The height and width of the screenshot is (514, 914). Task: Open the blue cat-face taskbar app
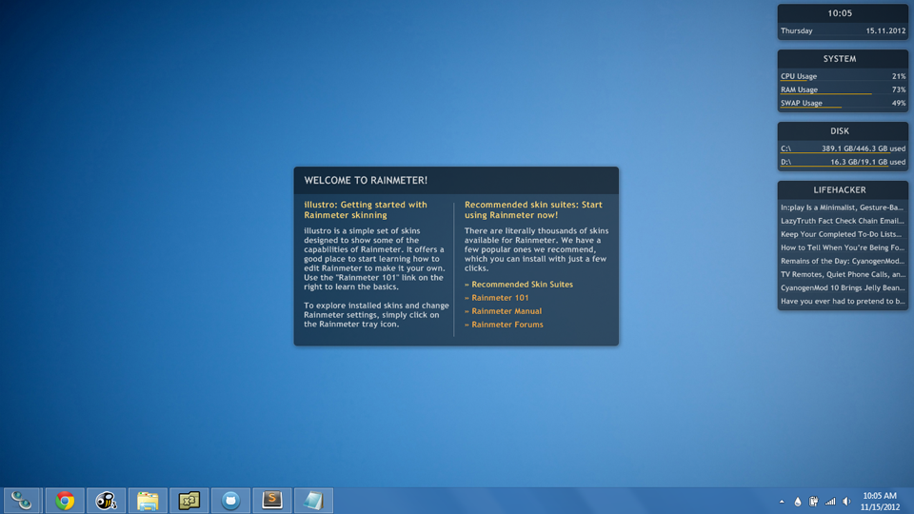pos(230,501)
